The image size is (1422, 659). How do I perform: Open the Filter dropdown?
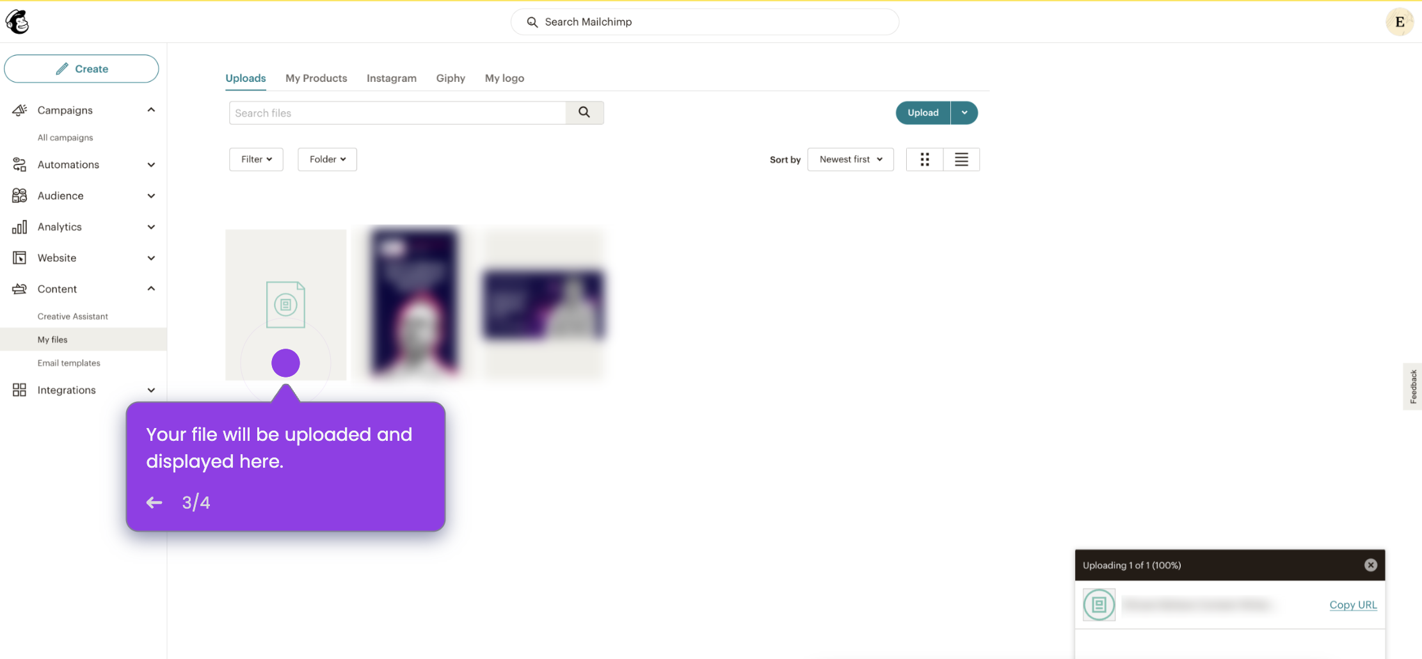[x=255, y=159]
